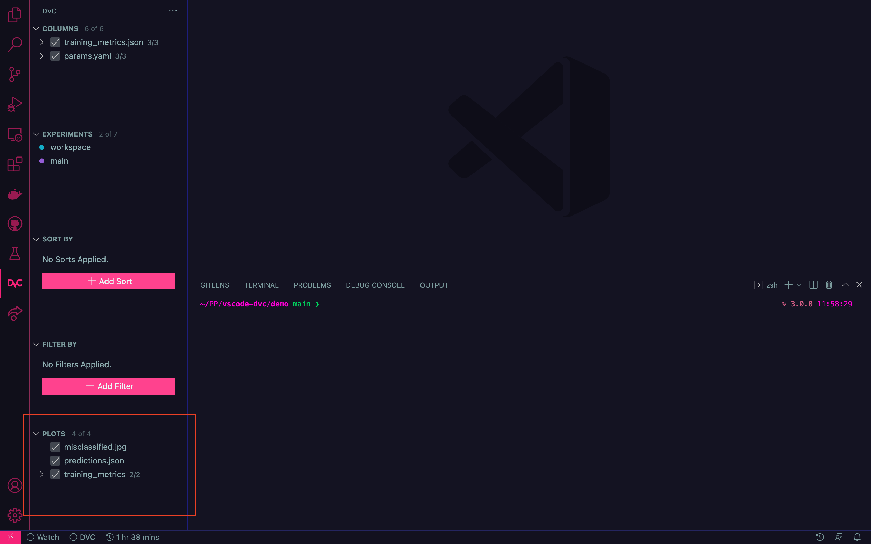Expand the training_metrics.json column tree
This screenshot has height=544, width=871.
coord(42,42)
